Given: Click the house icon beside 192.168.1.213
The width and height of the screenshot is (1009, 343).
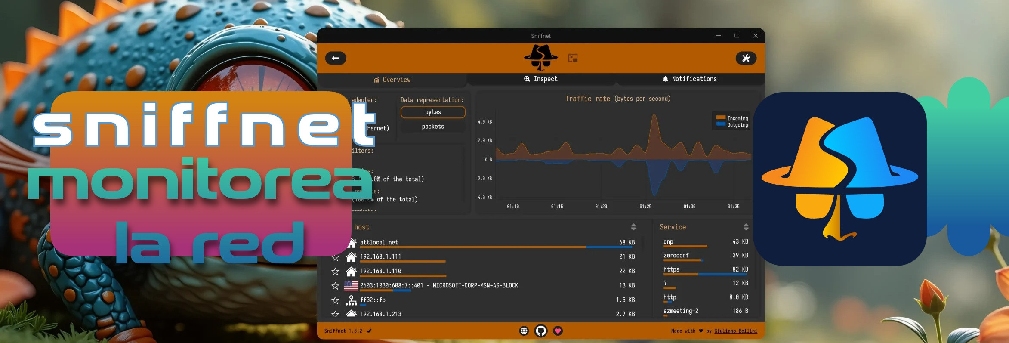Looking at the screenshot, I should click(x=351, y=313).
